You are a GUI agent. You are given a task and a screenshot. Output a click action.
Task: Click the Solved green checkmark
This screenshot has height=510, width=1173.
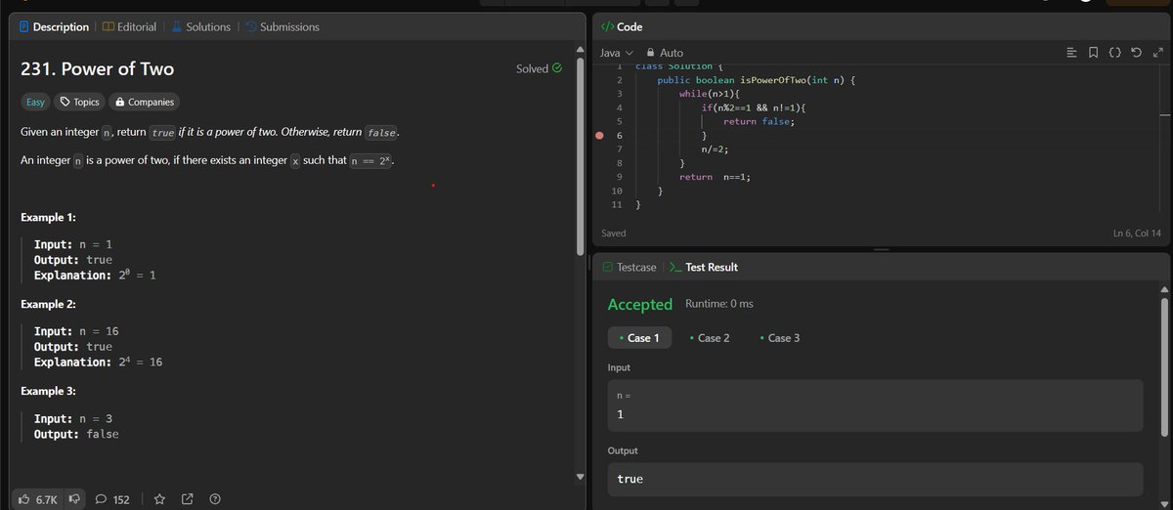pos(557,68)
